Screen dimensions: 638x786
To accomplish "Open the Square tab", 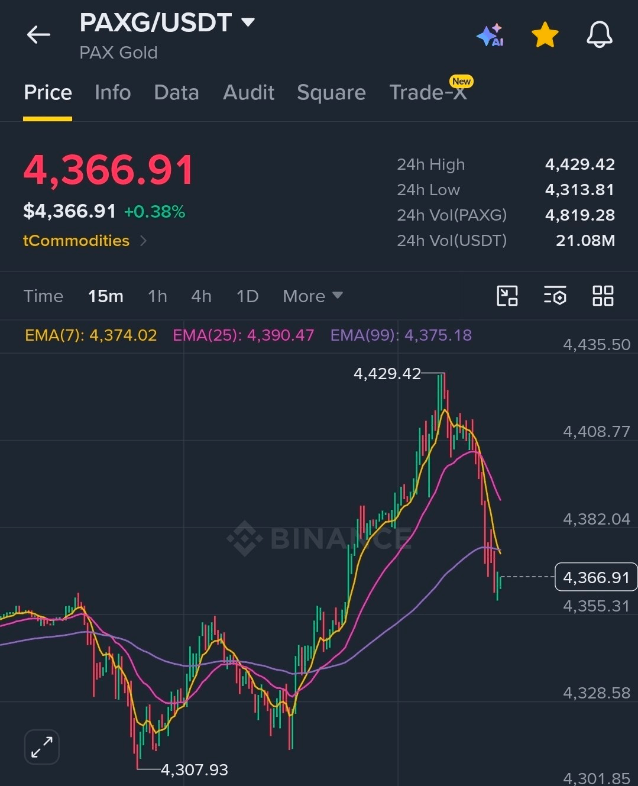I will click(x=331, y=93).
